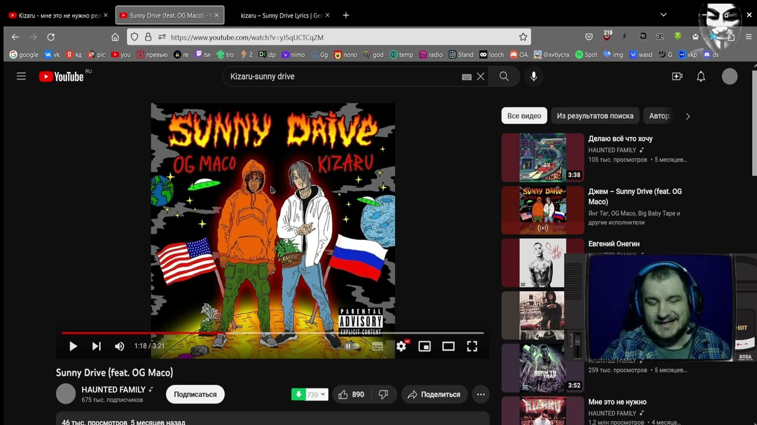Enter fullscreen mode in player
The height and width of the screenshot is (425, 757).
click(472, 346)
